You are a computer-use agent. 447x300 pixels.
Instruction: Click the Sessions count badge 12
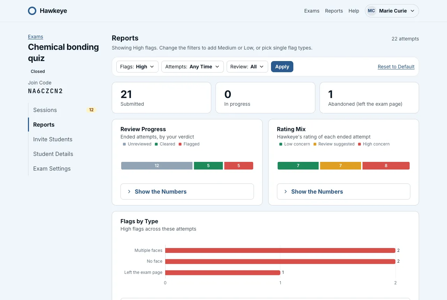[91, 110]
